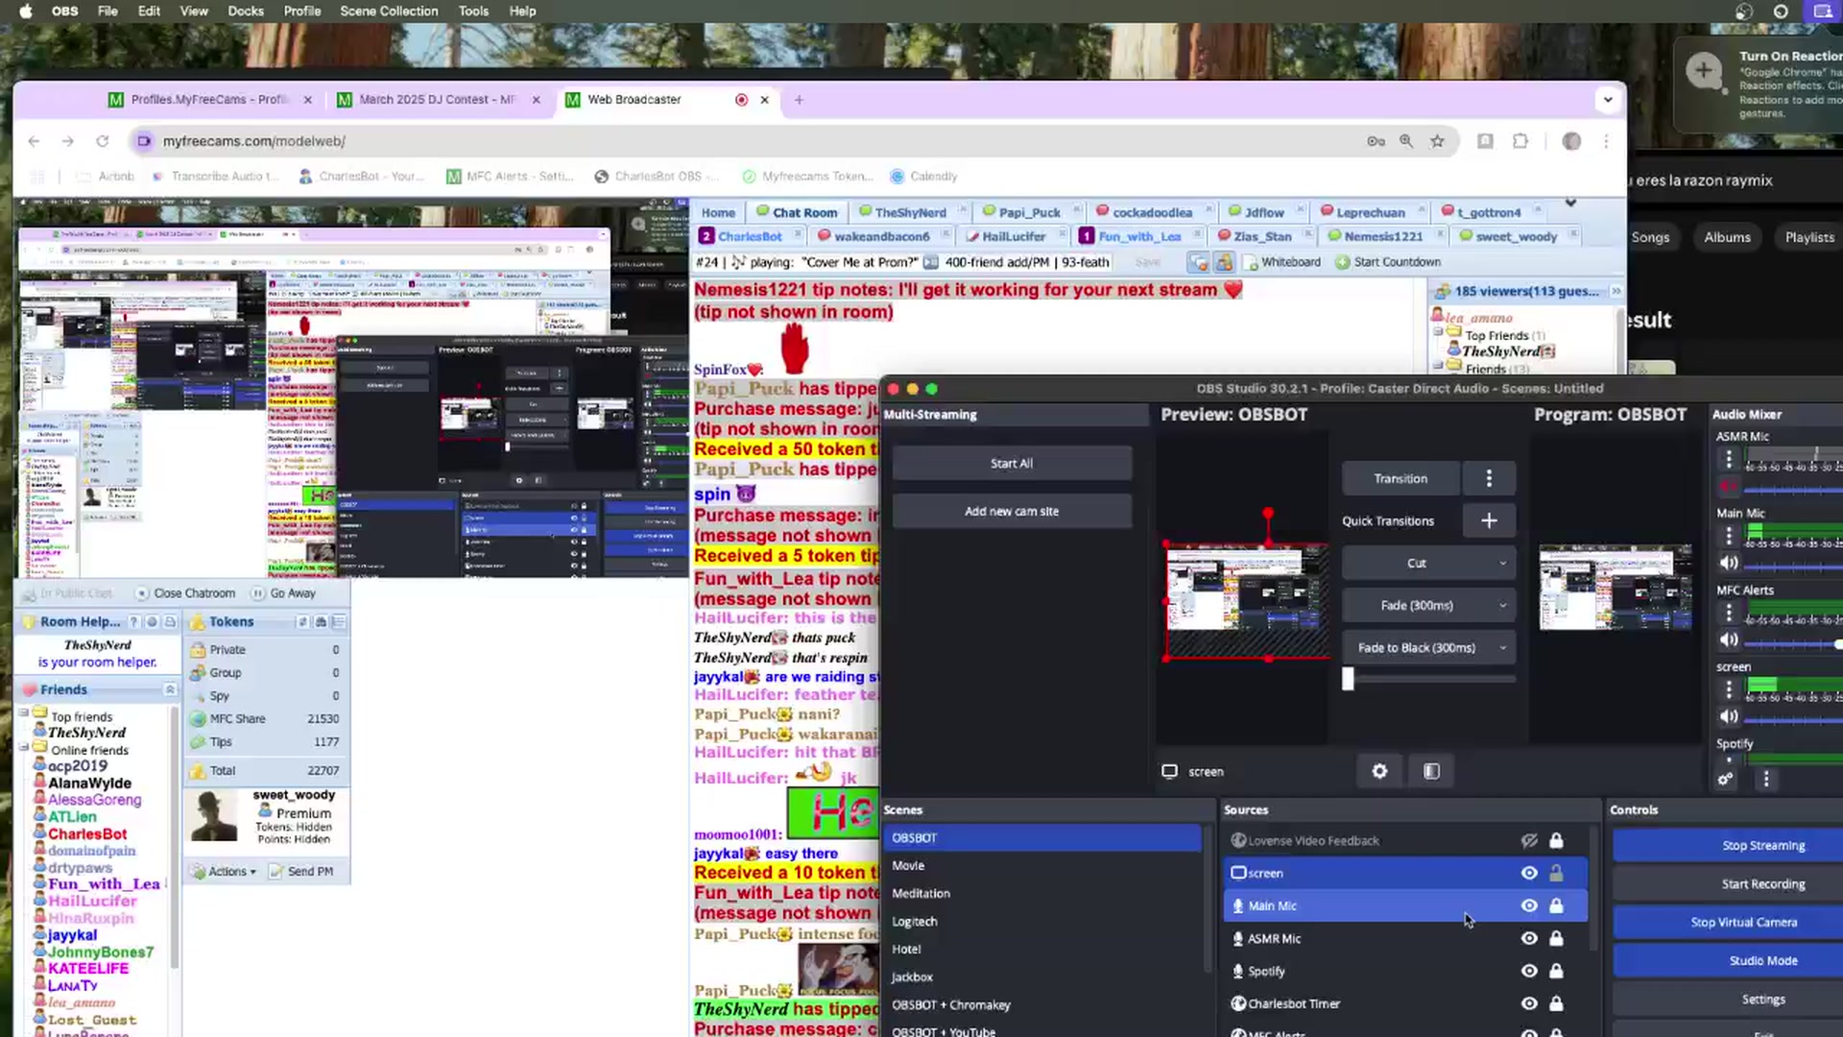Open the Papi_Puck chat tab
The width and height of the screenshot is (1843, 1037).
tap(1031, 212)
